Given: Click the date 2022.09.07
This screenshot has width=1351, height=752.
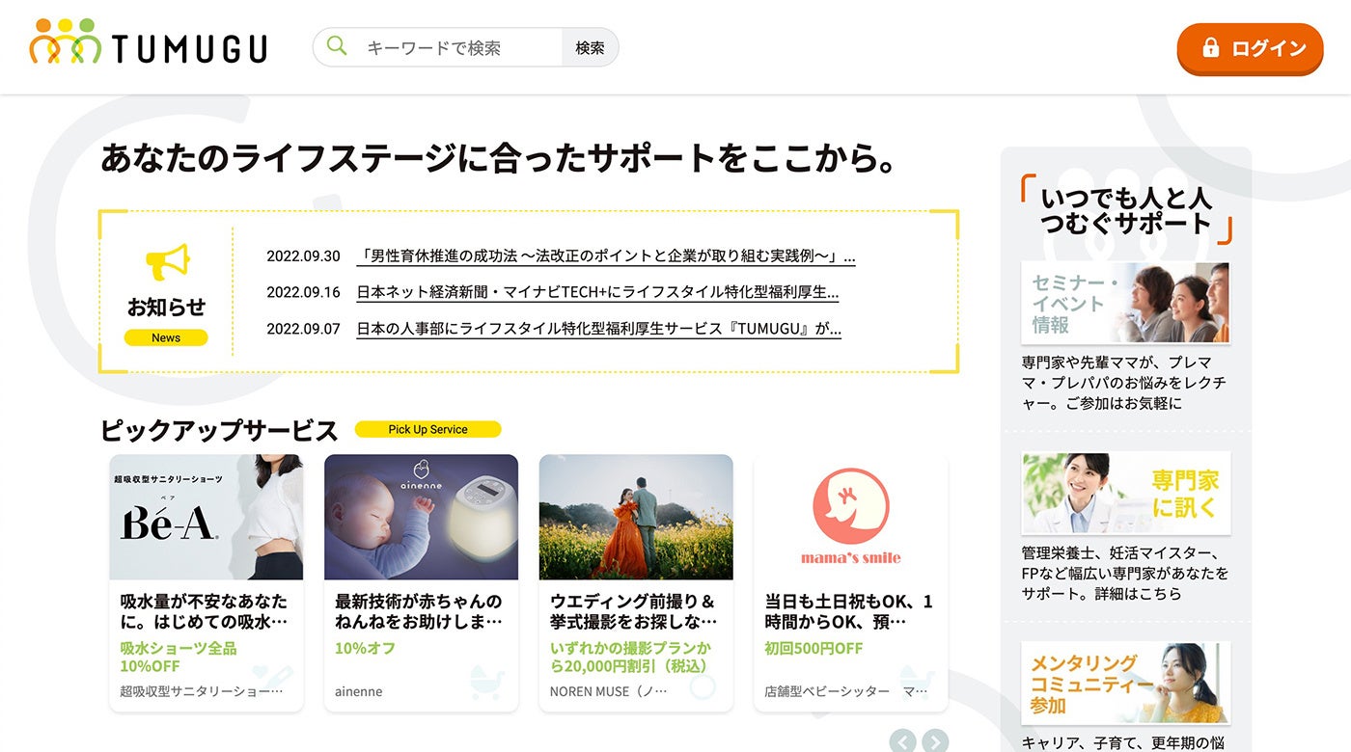Looking at the screenshot, I should pyautogui.click(x=304, y=329).
